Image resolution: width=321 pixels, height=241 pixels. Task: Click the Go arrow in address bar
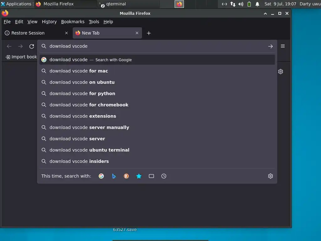point(271,46)
